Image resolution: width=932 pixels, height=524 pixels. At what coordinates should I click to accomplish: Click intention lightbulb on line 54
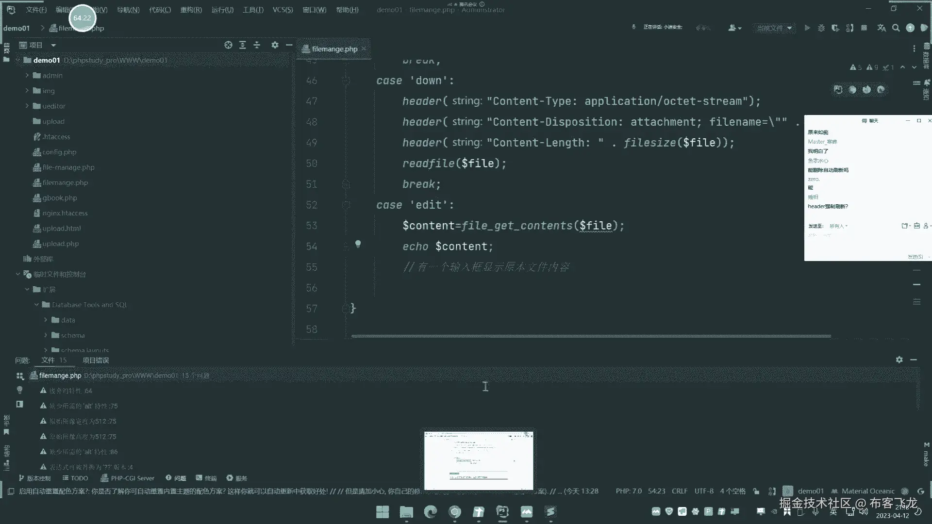point(358,244)
